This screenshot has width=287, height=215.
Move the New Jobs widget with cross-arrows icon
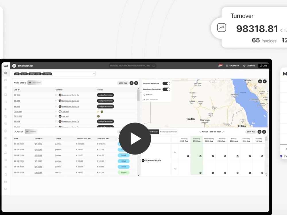[131, 83]
